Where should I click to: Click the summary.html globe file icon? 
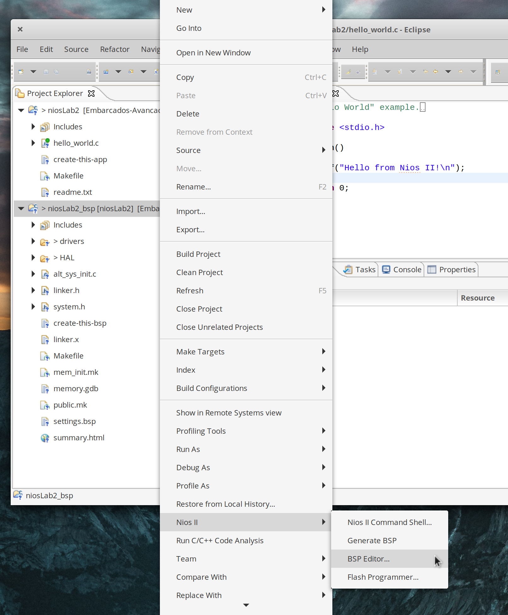(x=45, y=438)
